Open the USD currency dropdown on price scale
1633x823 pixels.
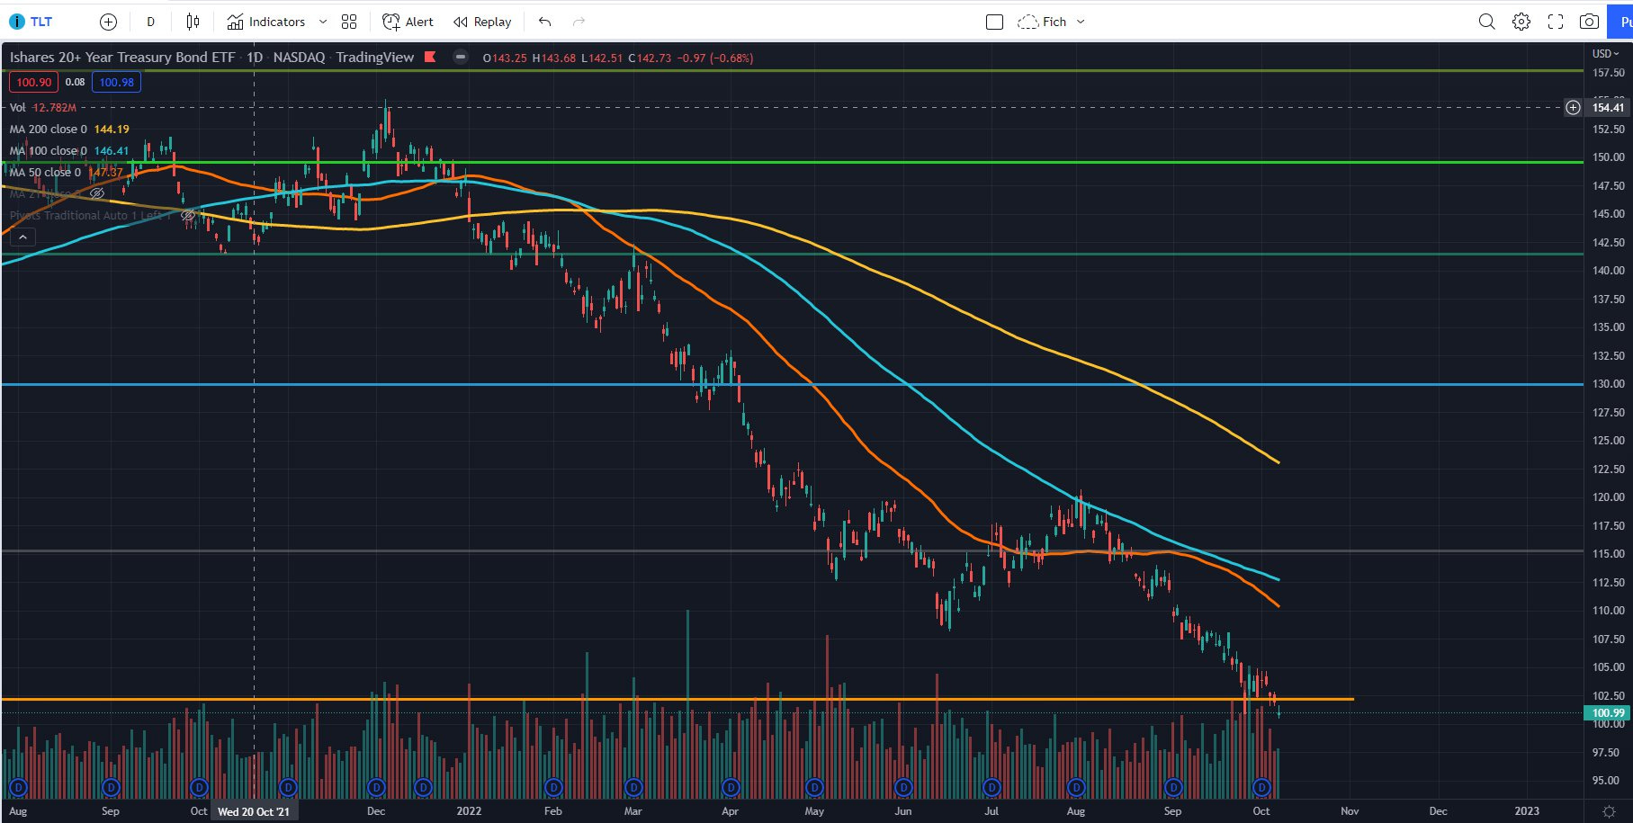(x=1605, y=54)
